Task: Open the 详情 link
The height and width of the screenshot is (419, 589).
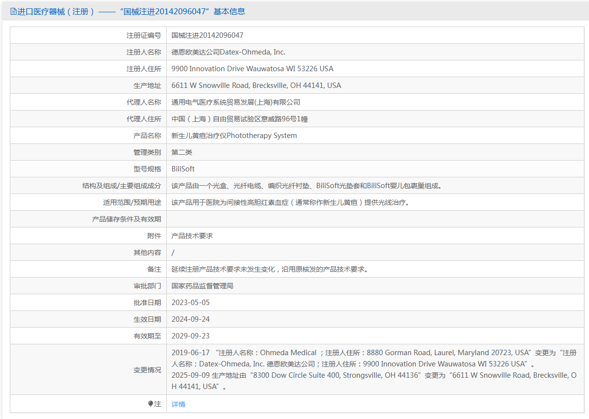Action: click(x=179, y=404)
